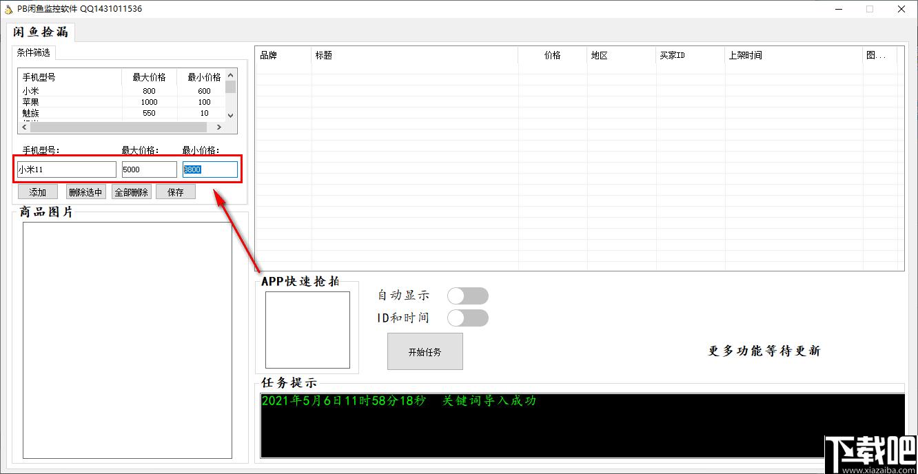Sort results by 品牌 column header

click(x=283, y=55)
